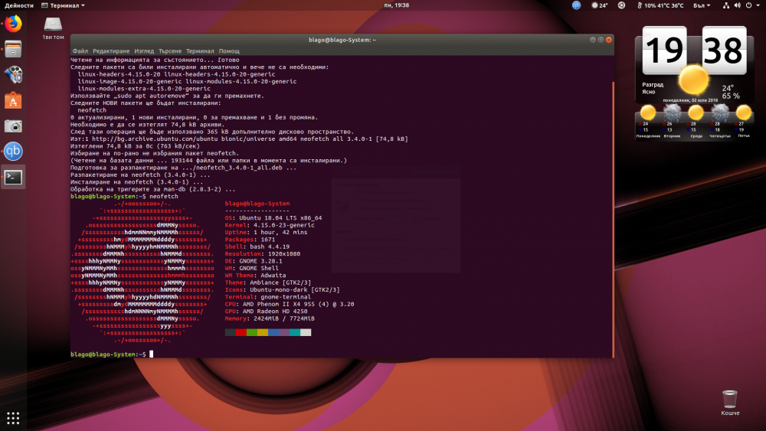Click the red swatch in neofetch palette
The image size is (766, 431).
(x=241, y=332)
